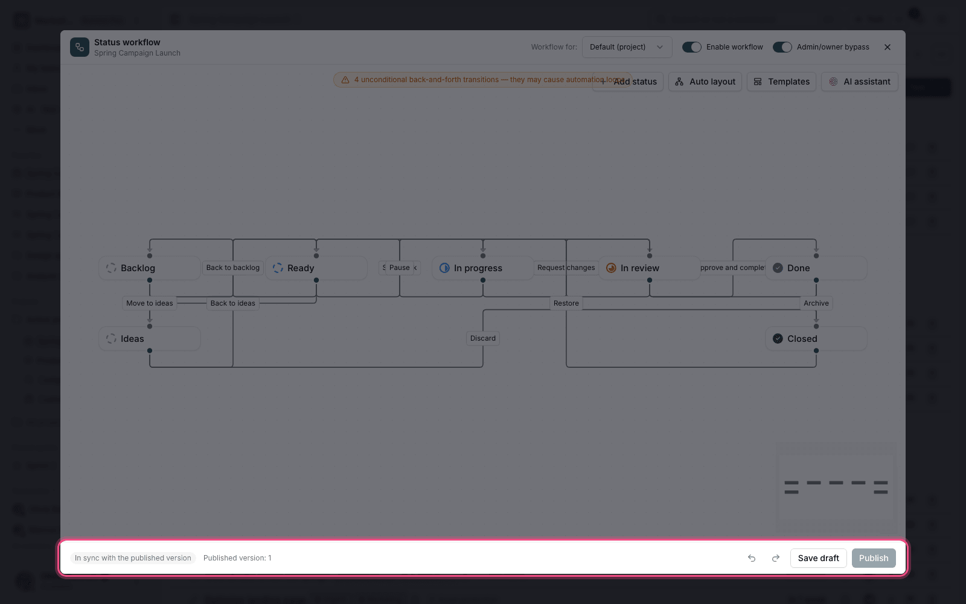Select the Back to ideas transition label

(x=233, y=303)
